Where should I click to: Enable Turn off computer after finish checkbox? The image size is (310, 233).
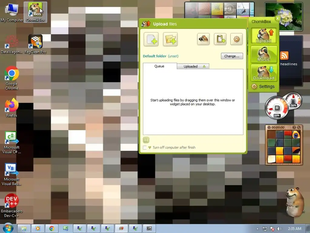click(x=145, y=147)
